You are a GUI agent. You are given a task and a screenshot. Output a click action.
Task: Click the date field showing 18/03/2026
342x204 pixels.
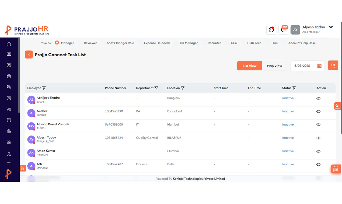[x=307, y=66]
